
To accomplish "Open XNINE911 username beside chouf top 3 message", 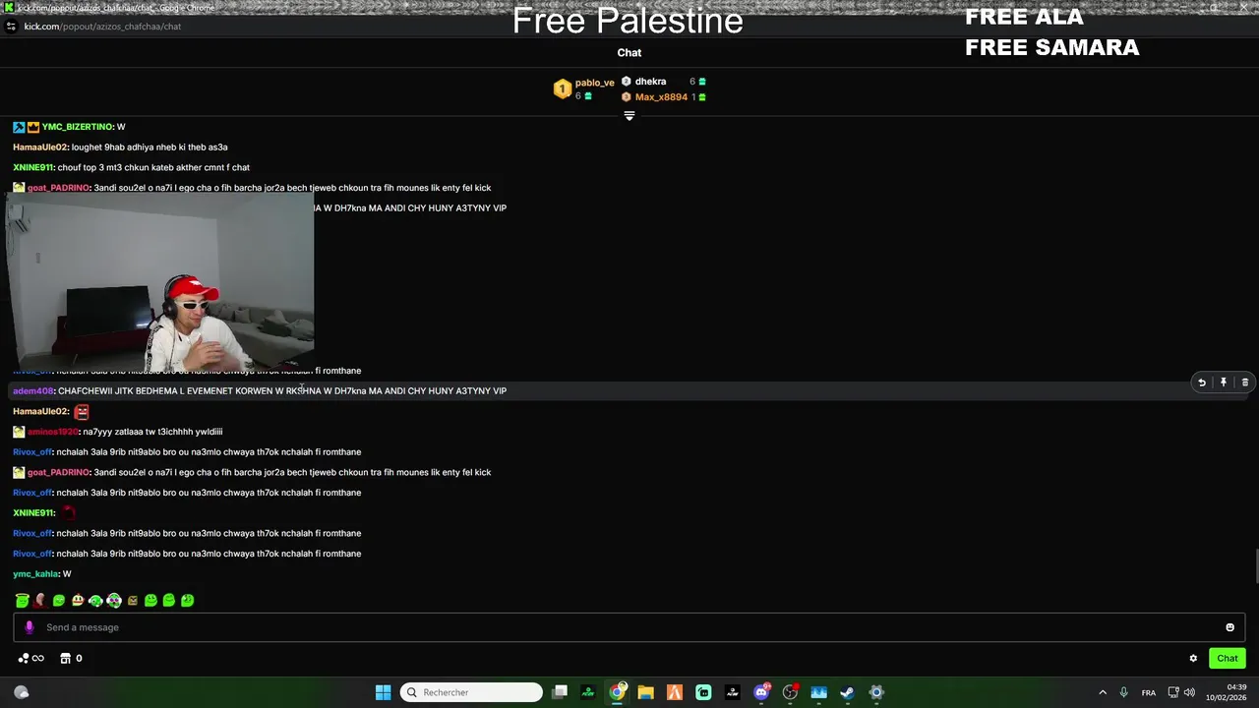I will point(32,168).
